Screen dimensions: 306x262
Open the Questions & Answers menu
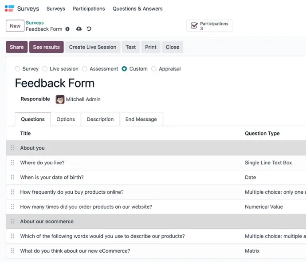coord(137,8)
